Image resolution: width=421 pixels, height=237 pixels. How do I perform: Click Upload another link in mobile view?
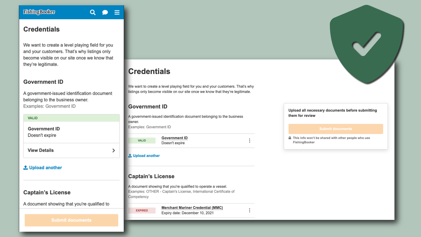[x=45, y=168]
